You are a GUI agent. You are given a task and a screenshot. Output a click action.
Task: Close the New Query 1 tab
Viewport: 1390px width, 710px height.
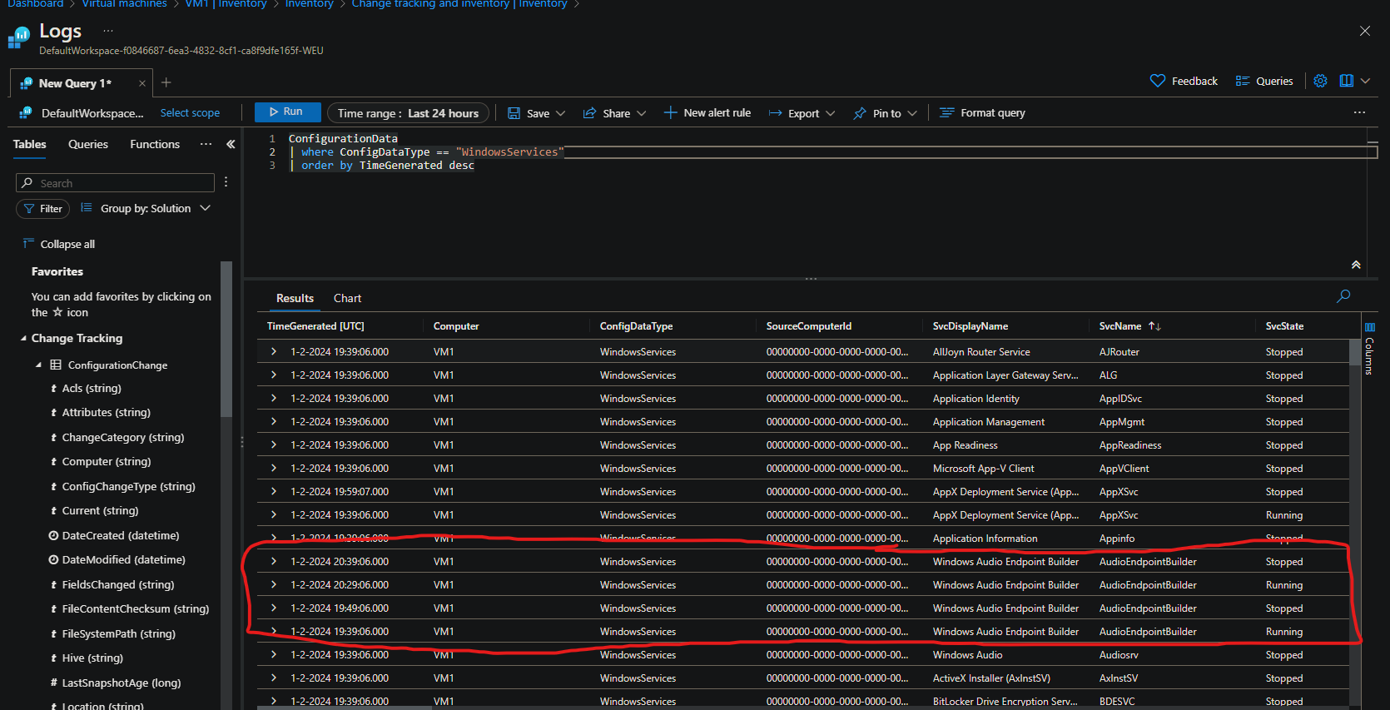click(142, 83)
